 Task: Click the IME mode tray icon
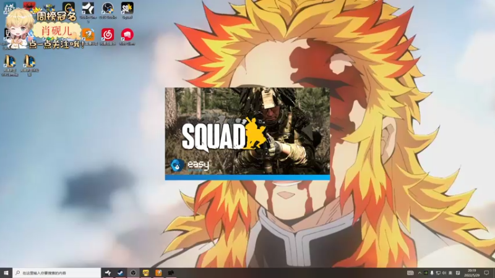(458, 273)
